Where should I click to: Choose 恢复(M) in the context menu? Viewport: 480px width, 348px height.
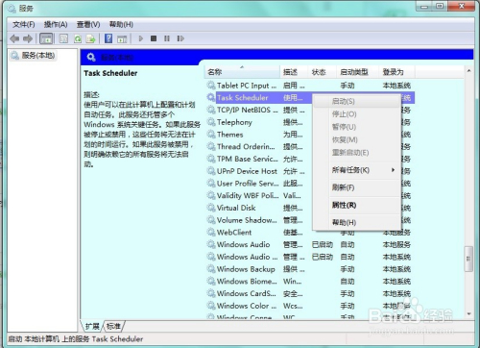(357, 139)
